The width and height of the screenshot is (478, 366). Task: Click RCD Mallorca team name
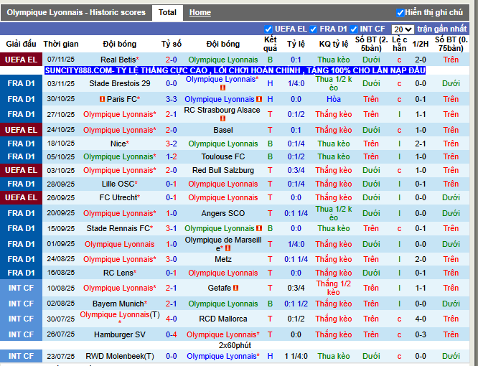click(x=223, y=319)
